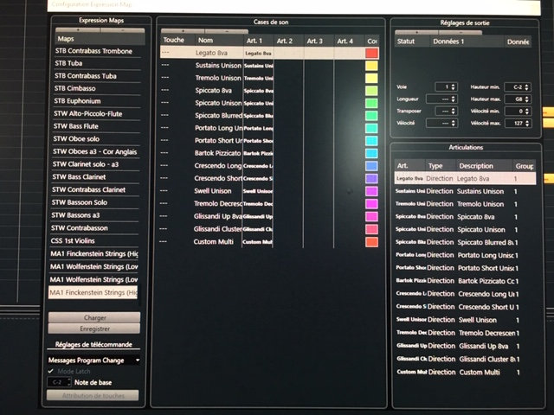The image size is (554, 415).
Task: Click the red color swatch of Legato 8va
Action: (371, 53)
